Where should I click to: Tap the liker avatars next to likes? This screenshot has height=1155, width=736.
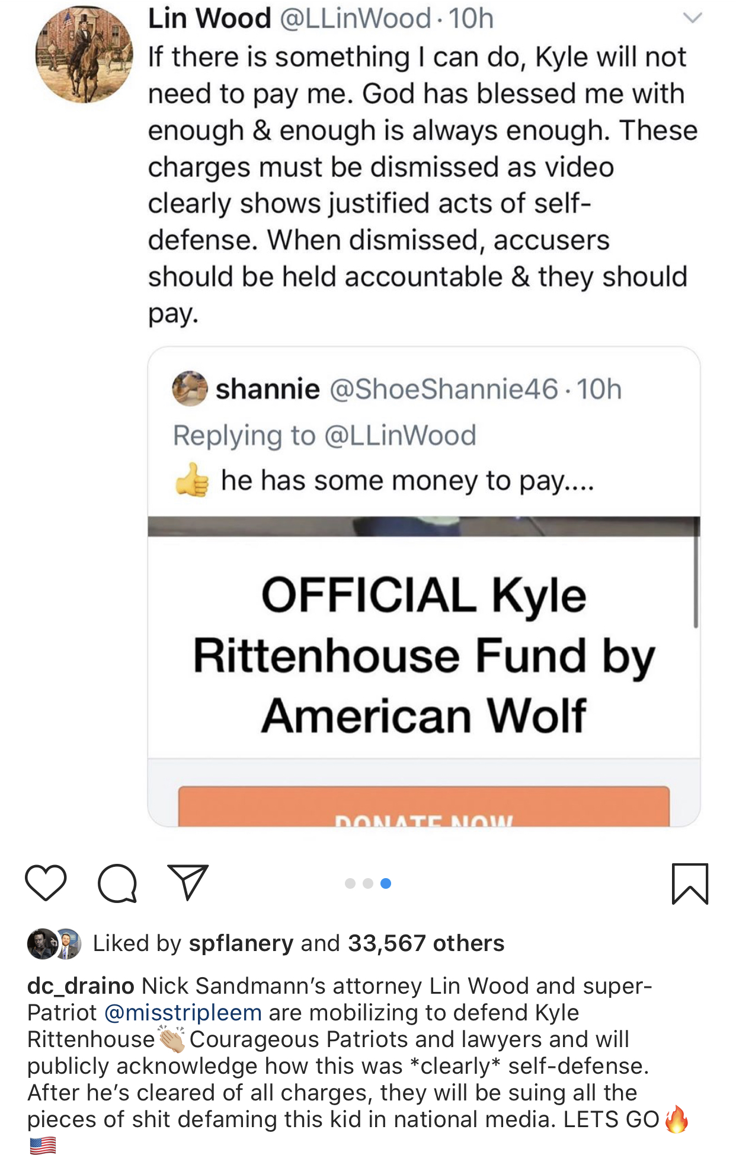pyautogui.click(x=54, y=943)
